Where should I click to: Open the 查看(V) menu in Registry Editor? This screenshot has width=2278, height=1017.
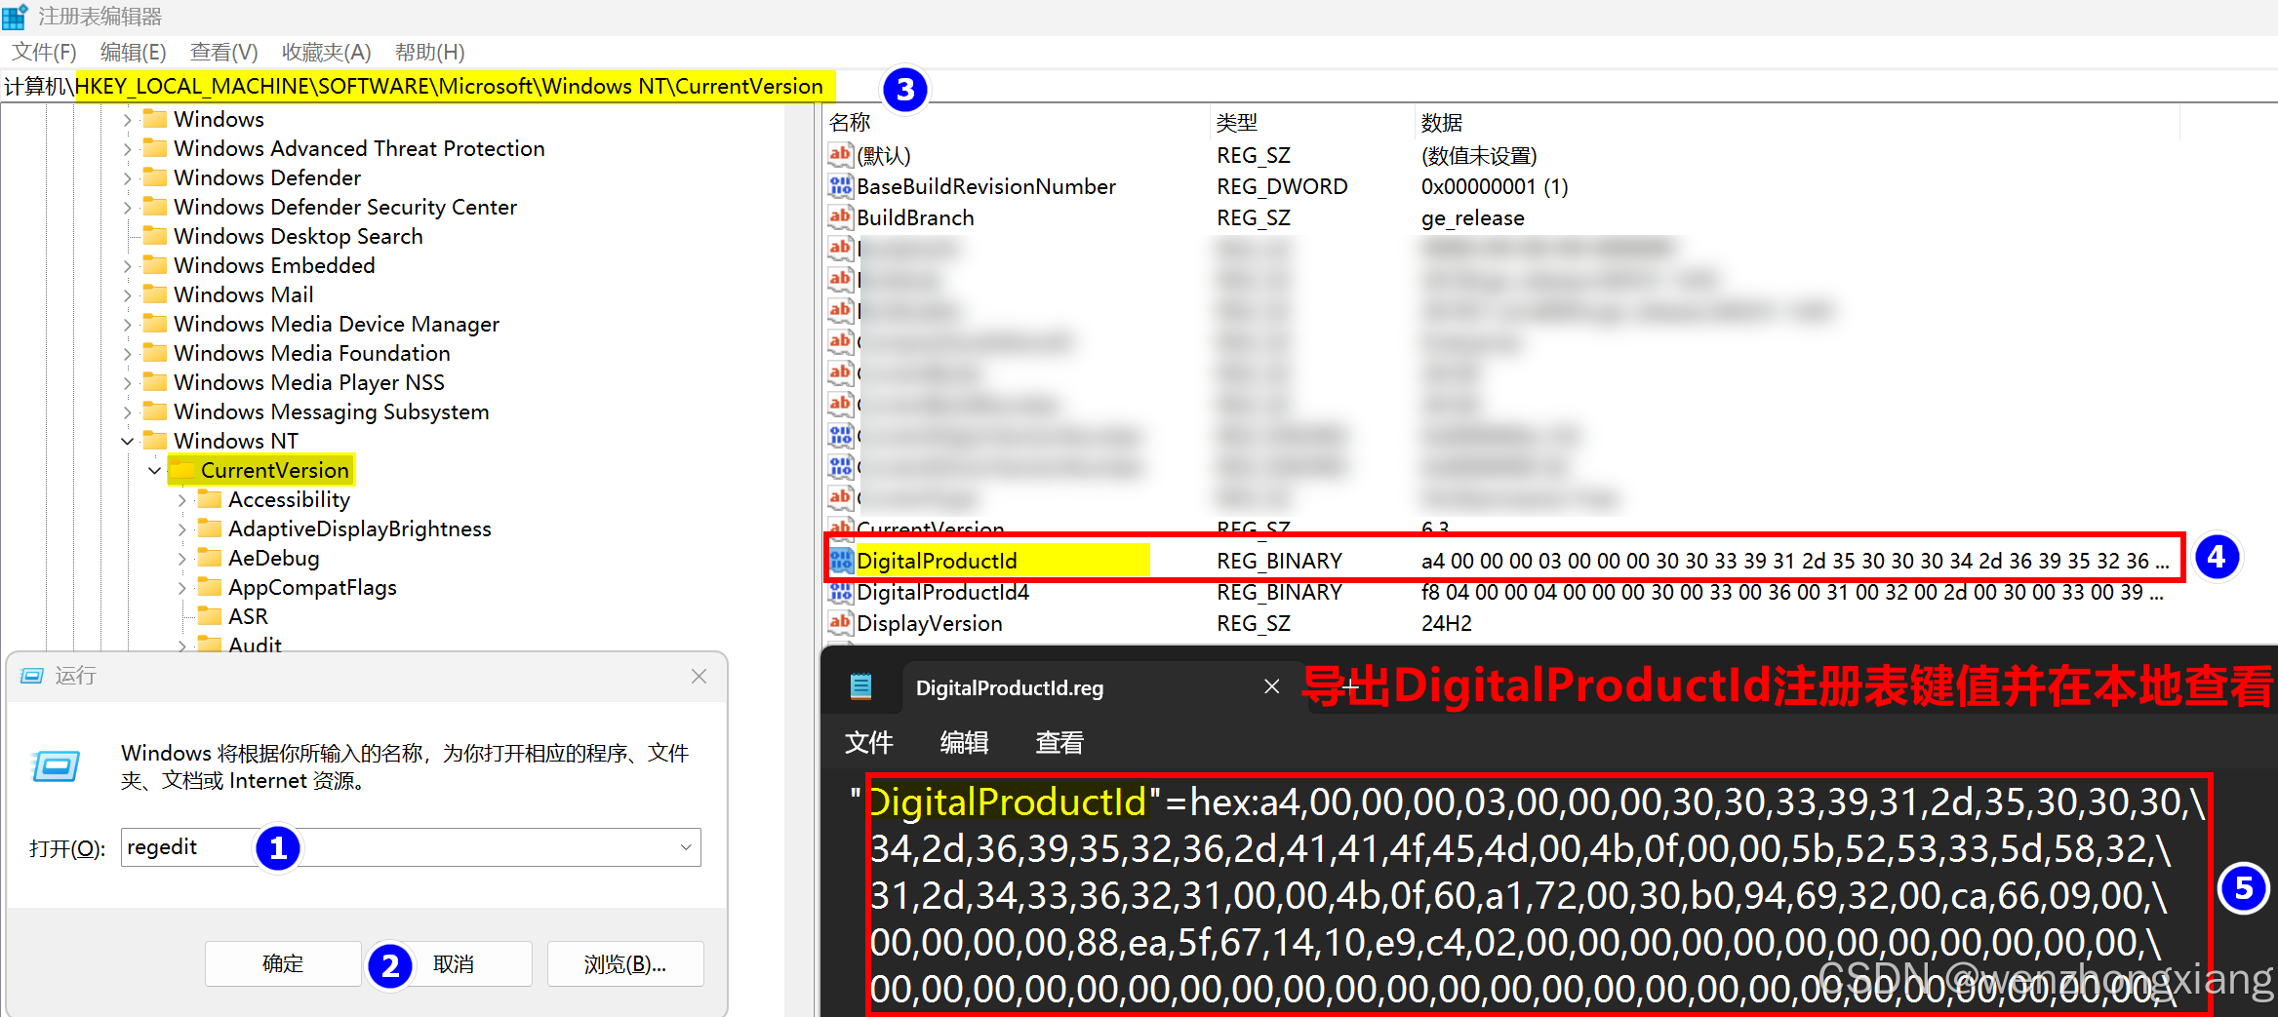223,52
